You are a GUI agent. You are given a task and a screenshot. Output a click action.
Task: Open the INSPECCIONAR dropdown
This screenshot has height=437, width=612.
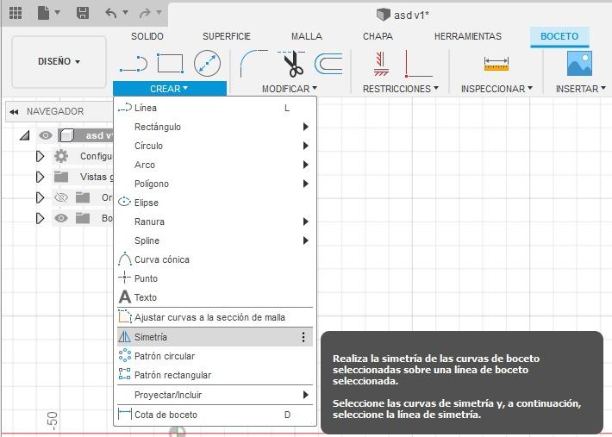[496, 89]
